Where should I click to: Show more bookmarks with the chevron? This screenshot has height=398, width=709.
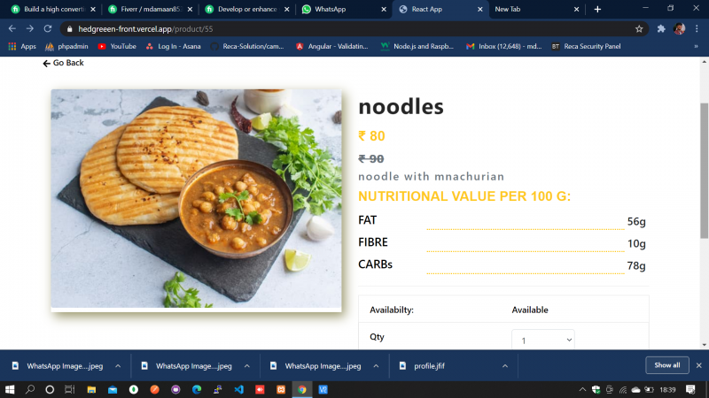(x=696, y=47)
